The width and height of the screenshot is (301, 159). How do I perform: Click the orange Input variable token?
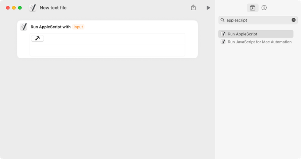pos(78,27)
